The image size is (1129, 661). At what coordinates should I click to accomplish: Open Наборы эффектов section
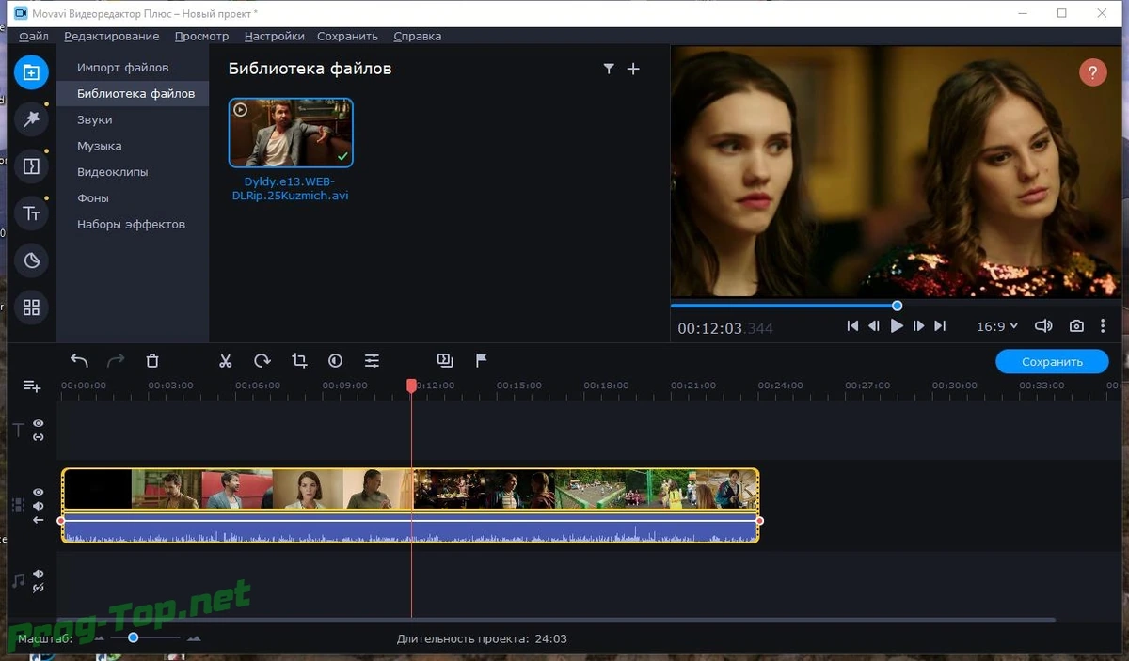point(132,225)
